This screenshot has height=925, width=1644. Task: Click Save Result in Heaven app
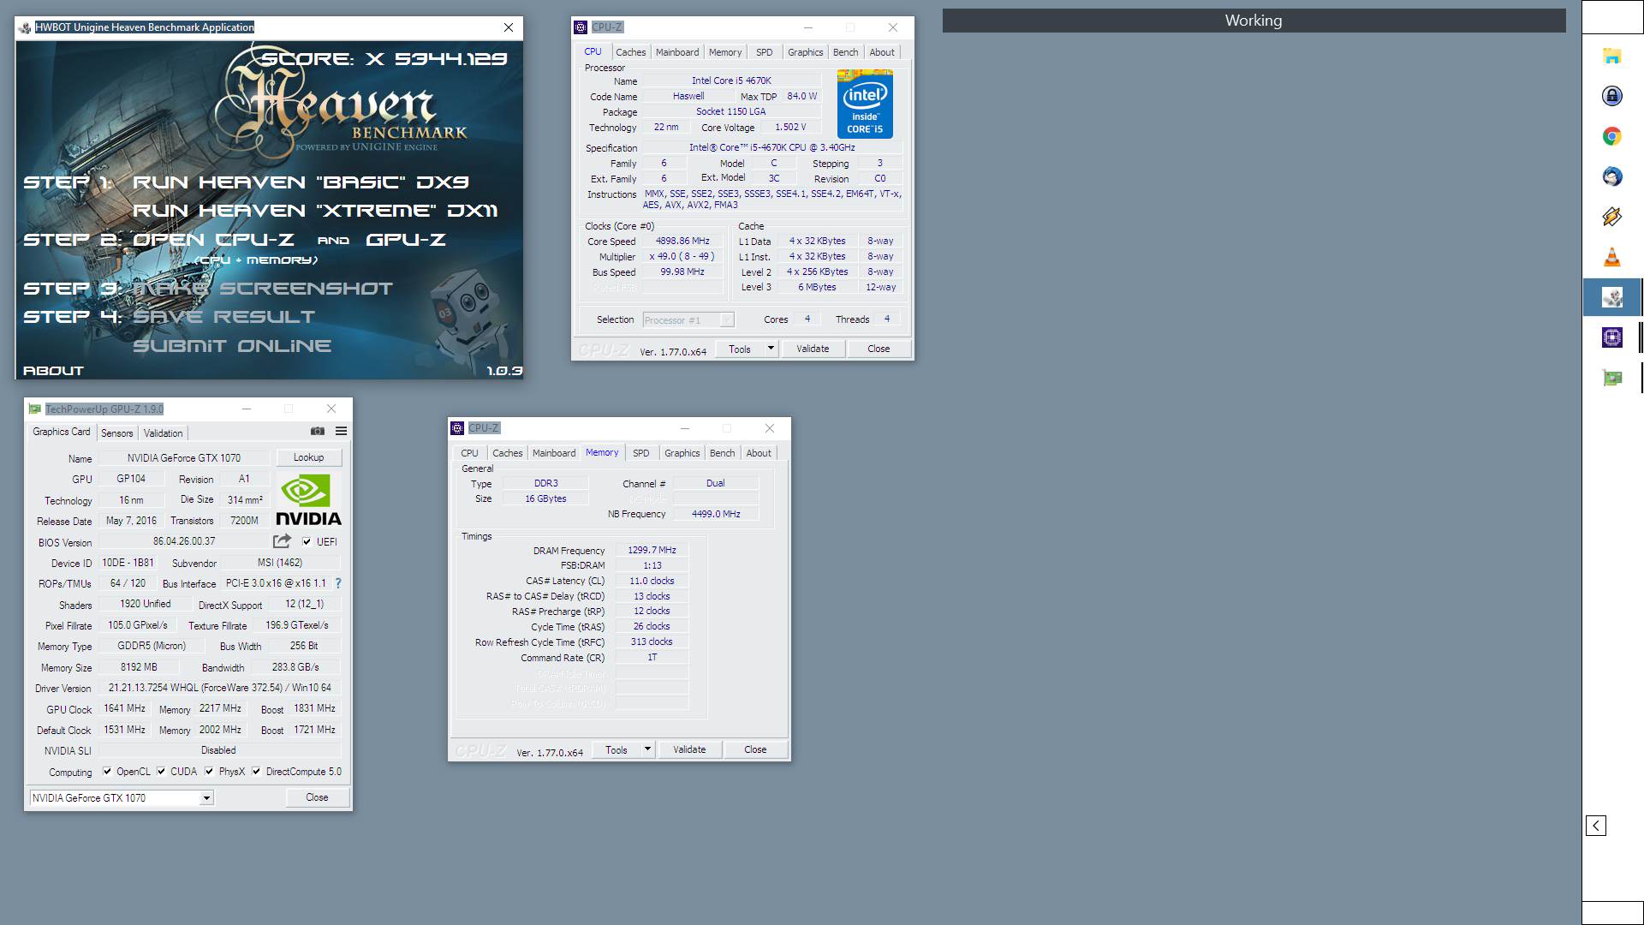coord(223,317)
